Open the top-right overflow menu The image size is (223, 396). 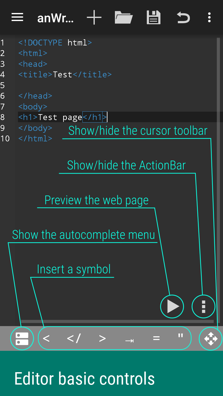point(209,17)
